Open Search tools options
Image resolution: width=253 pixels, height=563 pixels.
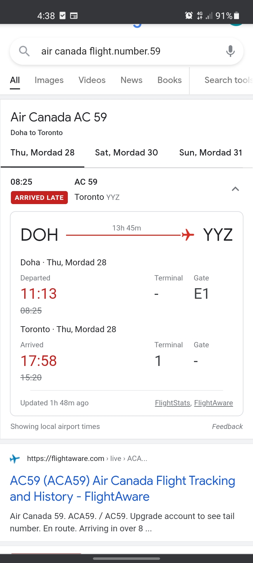point(228,80)
